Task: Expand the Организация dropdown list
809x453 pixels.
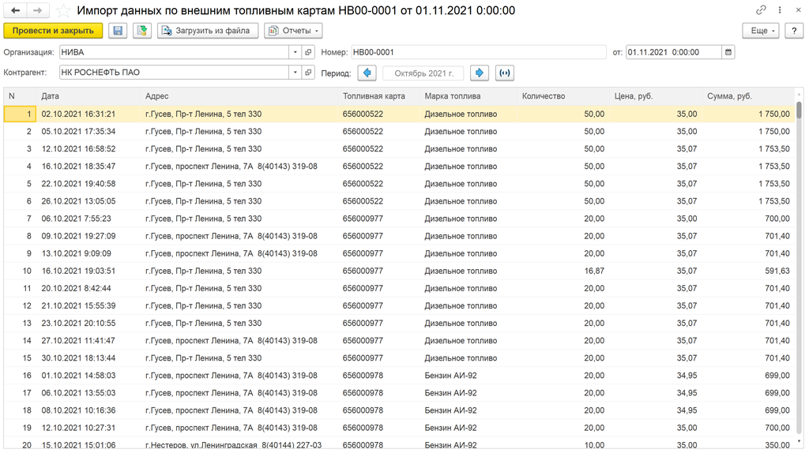Action: 295,52
